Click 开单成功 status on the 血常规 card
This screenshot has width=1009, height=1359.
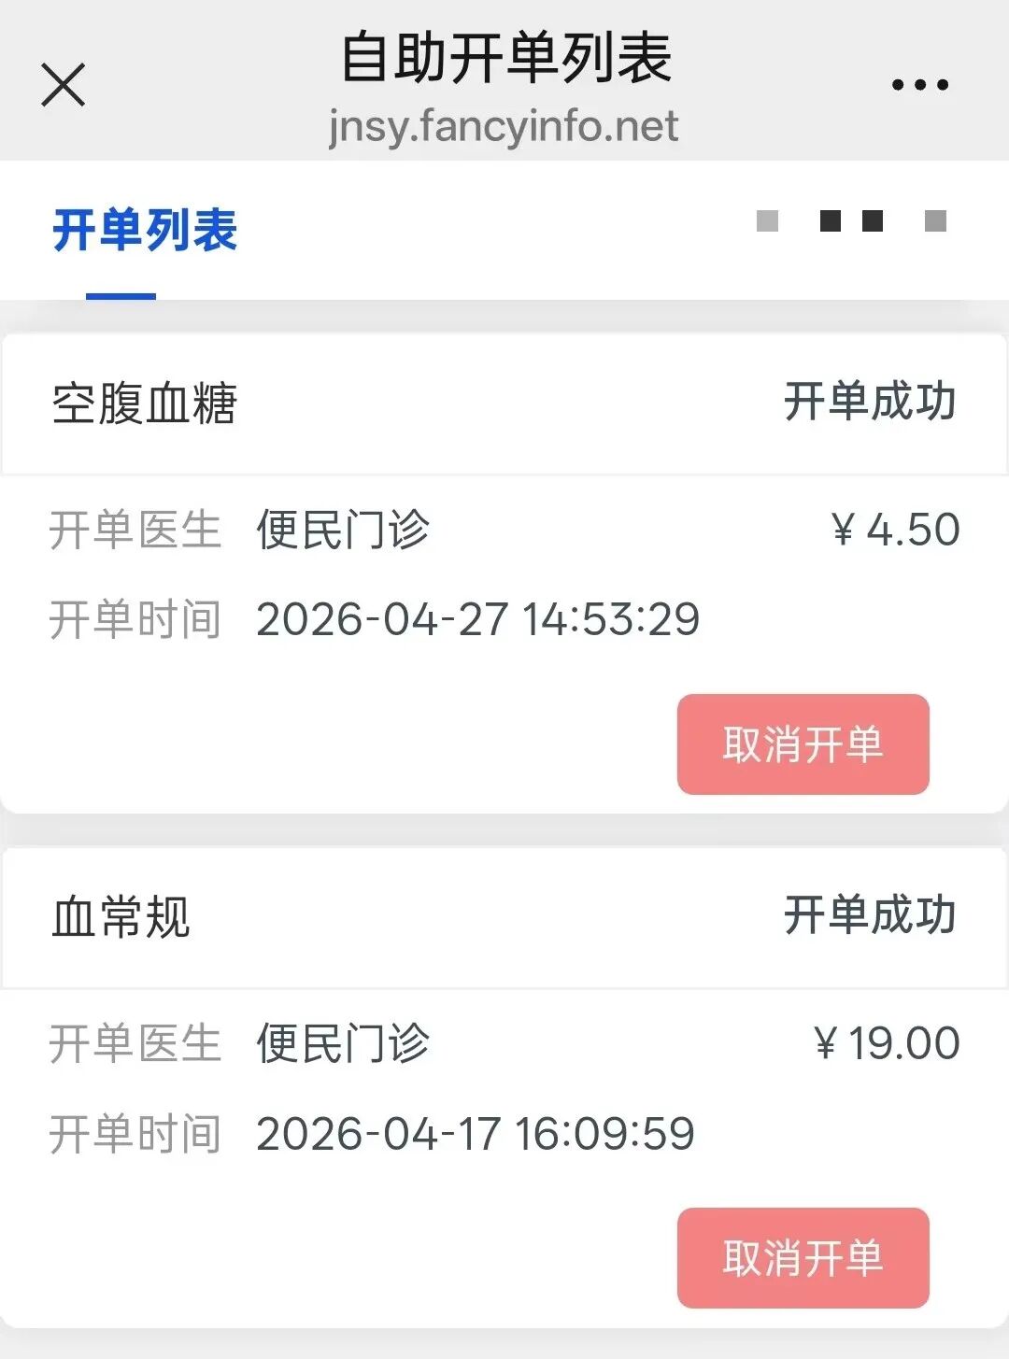[x=869, y=914]
